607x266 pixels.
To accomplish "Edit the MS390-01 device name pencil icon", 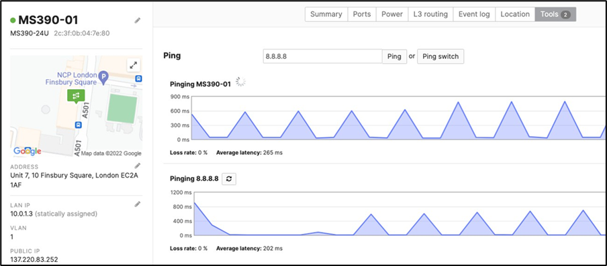I will pos(137,21).
